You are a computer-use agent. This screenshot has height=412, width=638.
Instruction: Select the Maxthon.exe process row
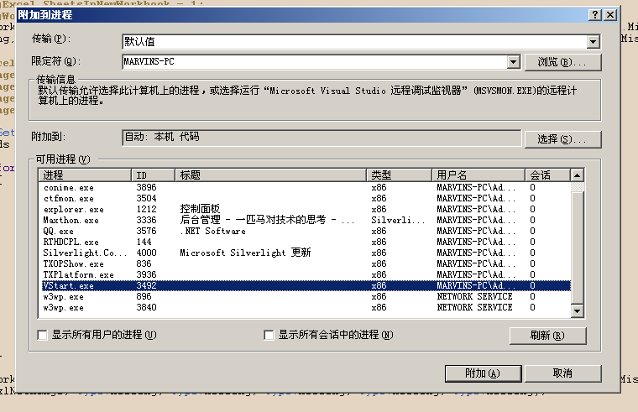tap(306, 220)
